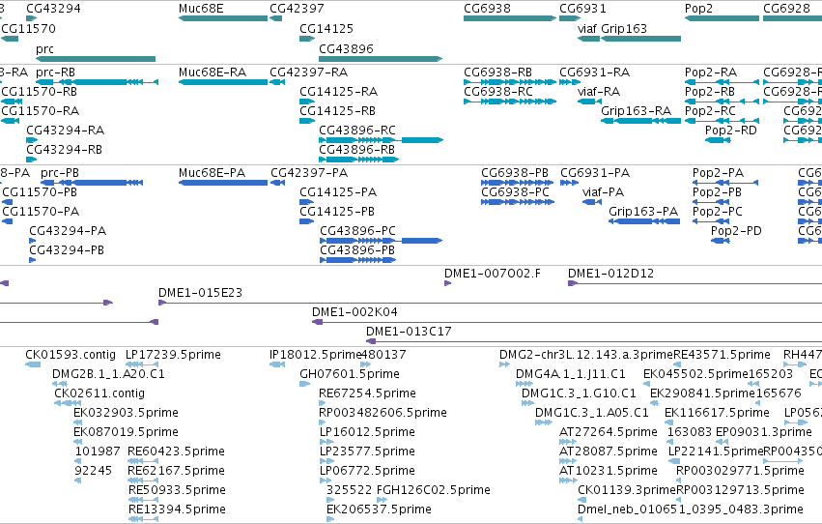
Task: Select the RP003029771.5prime EST label
Action: click(740, 471)
